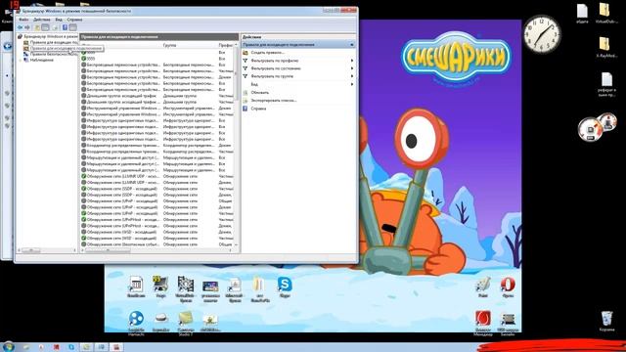Click the Корзина recycle bin icon
The image size is (626, 352).
point(606,322)
